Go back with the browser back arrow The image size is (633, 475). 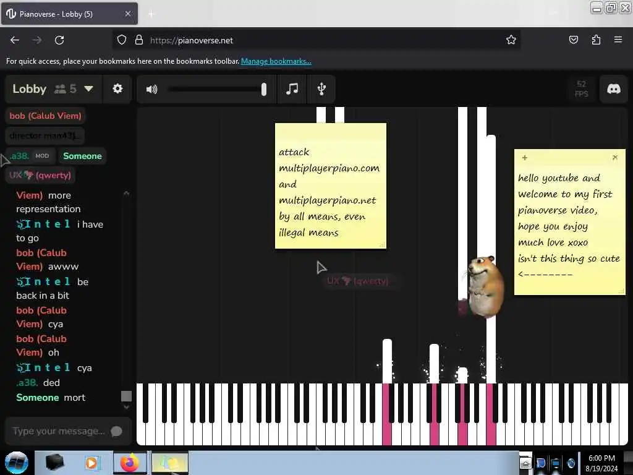(15, 40)
